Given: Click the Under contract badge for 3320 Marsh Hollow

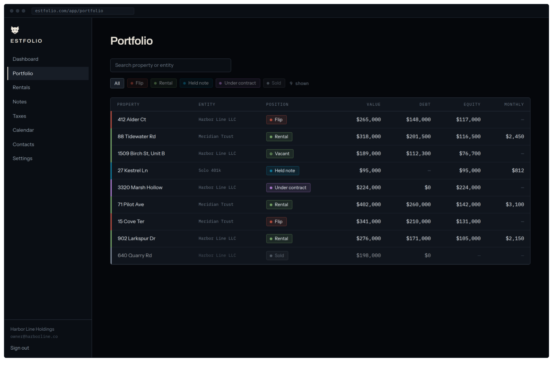Looking at the screenshot, I should [x=288, y=187].
